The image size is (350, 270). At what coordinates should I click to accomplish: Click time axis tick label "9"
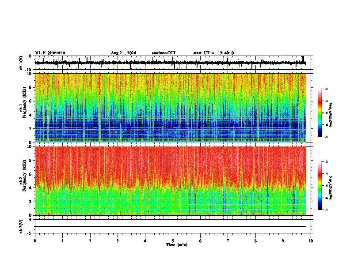coord(283,241)
